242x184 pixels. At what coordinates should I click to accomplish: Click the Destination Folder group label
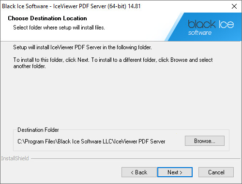[38, 130]
